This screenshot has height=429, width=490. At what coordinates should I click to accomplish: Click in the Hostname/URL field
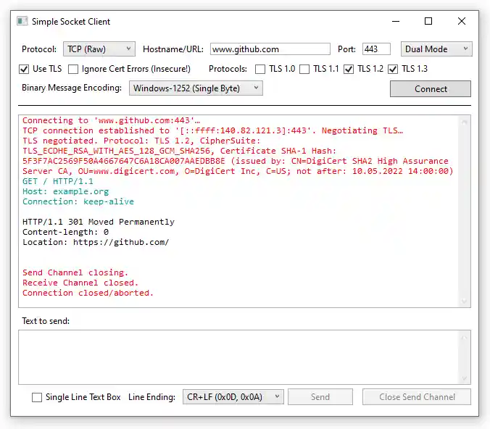270,49
